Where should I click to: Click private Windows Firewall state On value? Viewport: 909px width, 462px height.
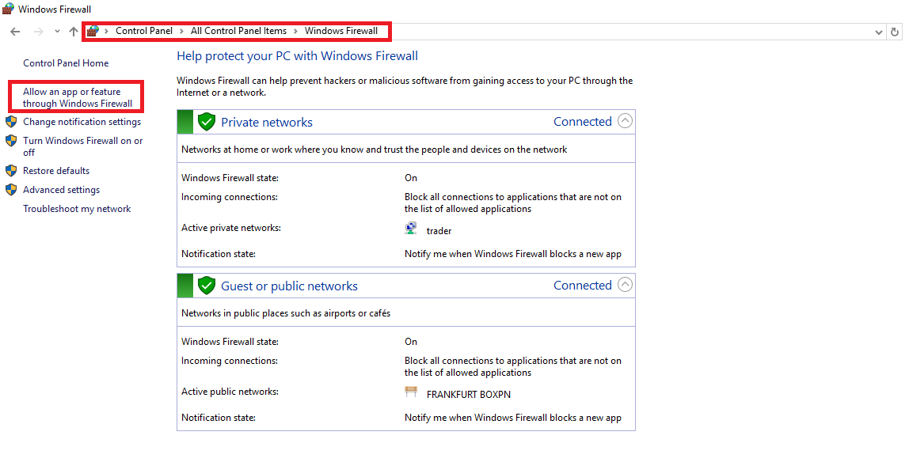coord(411,178)
